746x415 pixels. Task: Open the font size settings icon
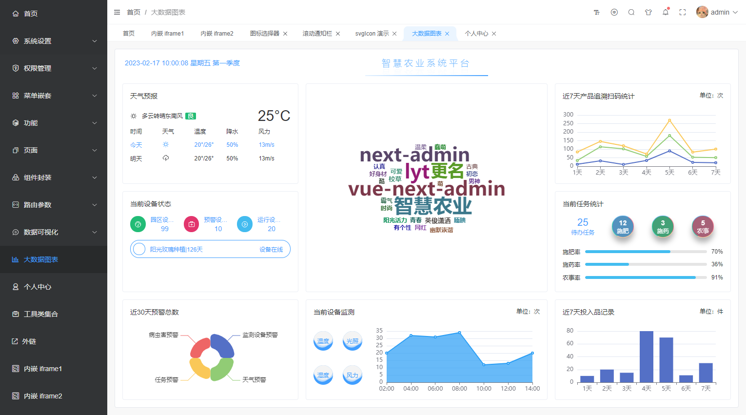click(597, 12)
